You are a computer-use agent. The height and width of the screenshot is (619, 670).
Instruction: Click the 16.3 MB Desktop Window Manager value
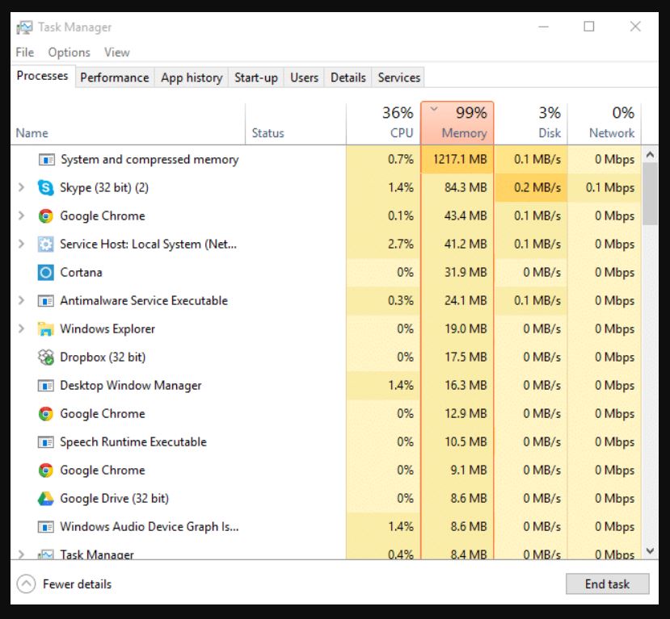466,385
